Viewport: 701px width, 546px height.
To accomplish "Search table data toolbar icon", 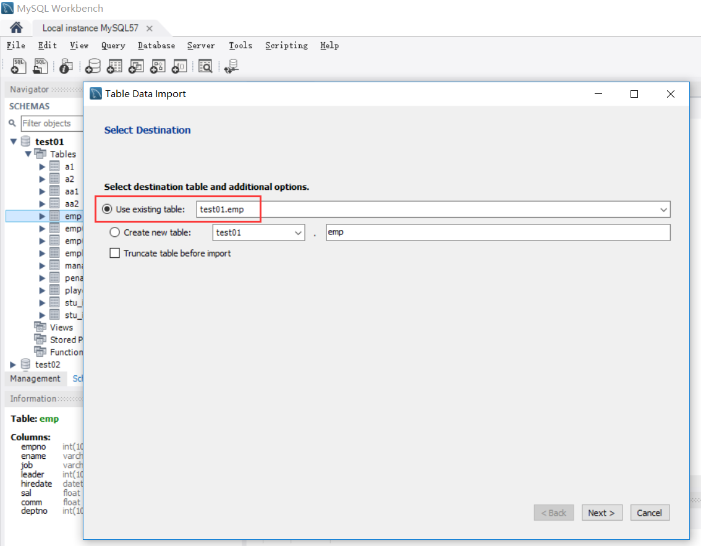I will 205,66.
